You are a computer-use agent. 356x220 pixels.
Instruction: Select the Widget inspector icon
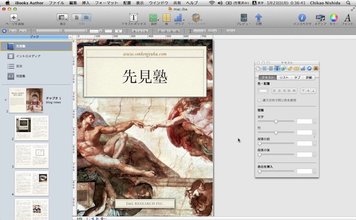(x=316, y=69)
